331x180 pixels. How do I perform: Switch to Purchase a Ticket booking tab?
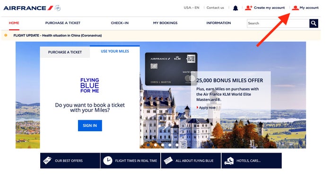[x=65, y=52]
